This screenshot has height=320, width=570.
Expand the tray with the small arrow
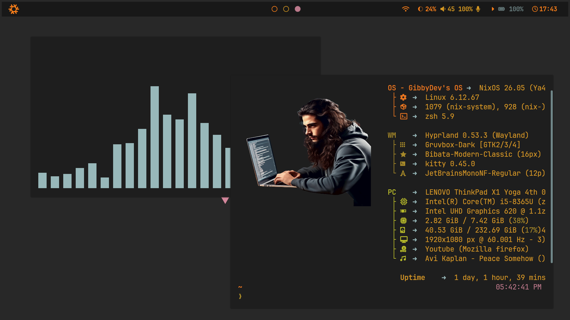pos(493,9)
